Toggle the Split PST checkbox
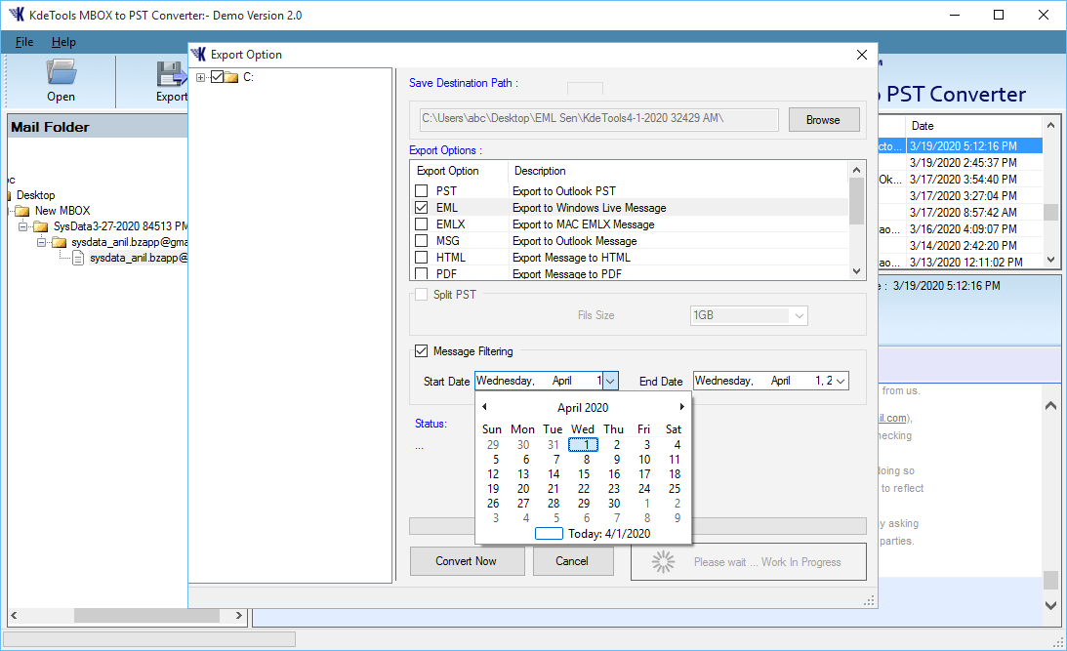Image resolution: width=1067 pixels, height=651 pixels. [421, 294]
